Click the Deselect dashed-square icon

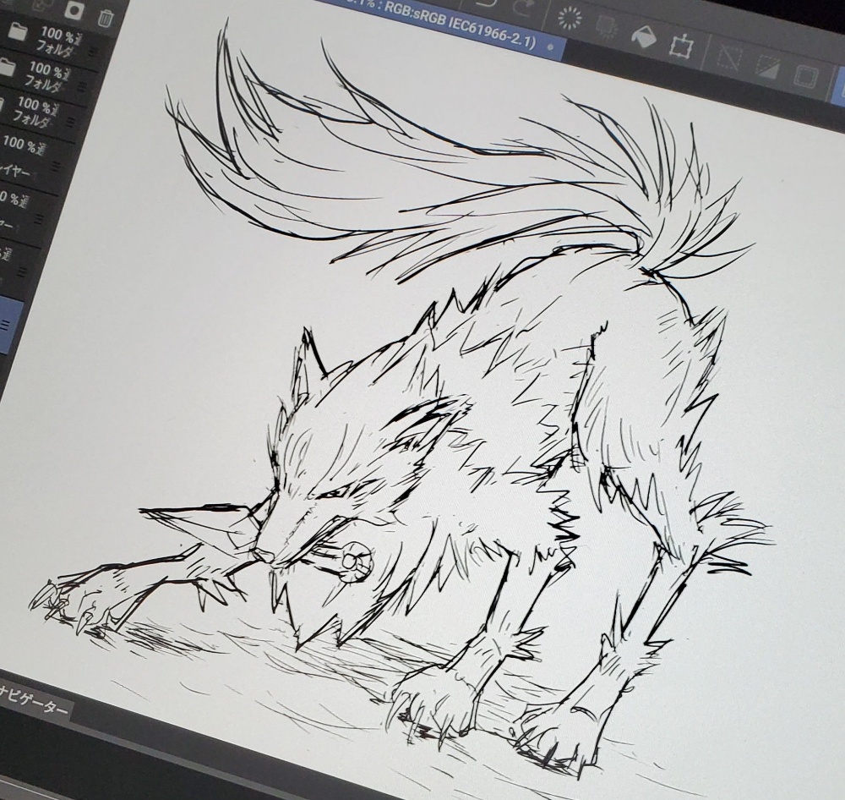728,58
